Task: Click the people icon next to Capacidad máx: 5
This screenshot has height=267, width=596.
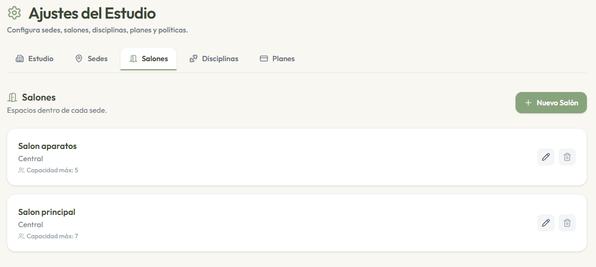Action: [x=21, y=170]
